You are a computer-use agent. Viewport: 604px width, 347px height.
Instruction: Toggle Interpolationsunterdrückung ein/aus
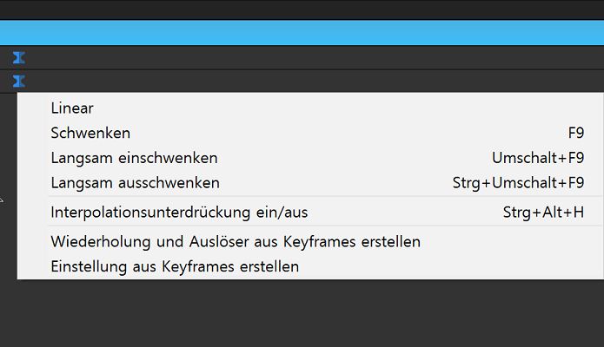click(x=179, y=212)
